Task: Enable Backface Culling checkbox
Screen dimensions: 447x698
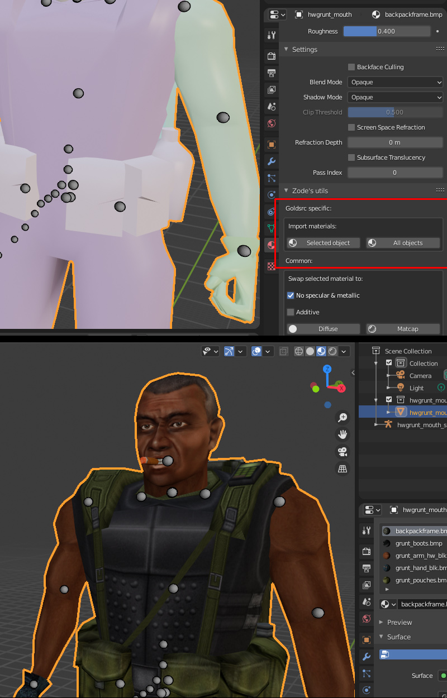Action: pyautogui.click(x=351, y=67)
